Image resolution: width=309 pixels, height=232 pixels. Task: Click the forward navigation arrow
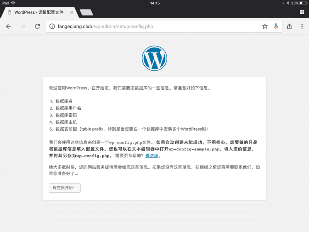click(23, 26)
